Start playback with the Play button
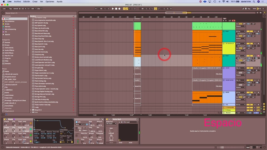The height and width of the screenshot is (150, 267). [x=113, y=9]
